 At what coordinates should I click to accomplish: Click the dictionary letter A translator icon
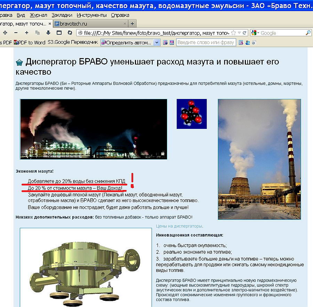click(x=241, y=42)
